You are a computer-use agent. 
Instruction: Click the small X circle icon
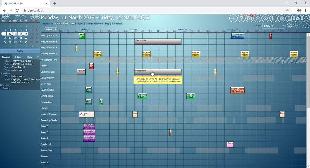[301, 26]
